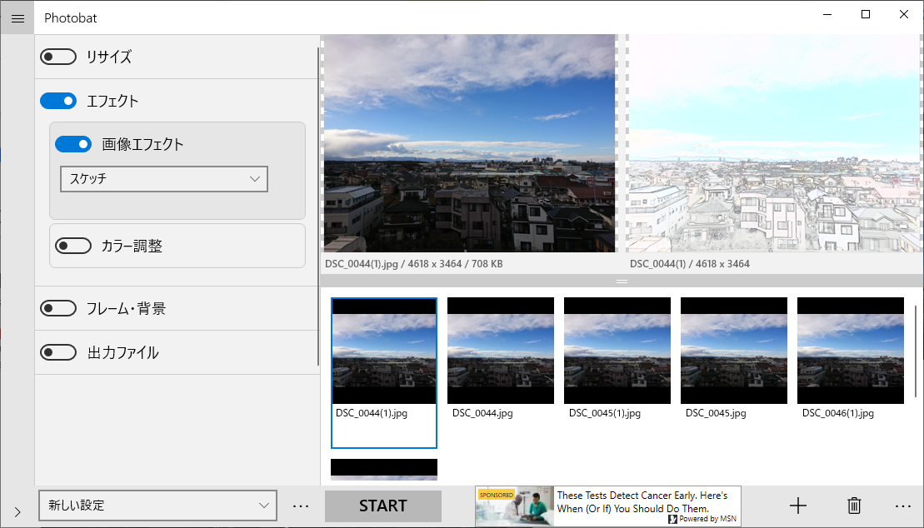
Task: Turn on the リサイズ toggle
Action: pos(57,57)
